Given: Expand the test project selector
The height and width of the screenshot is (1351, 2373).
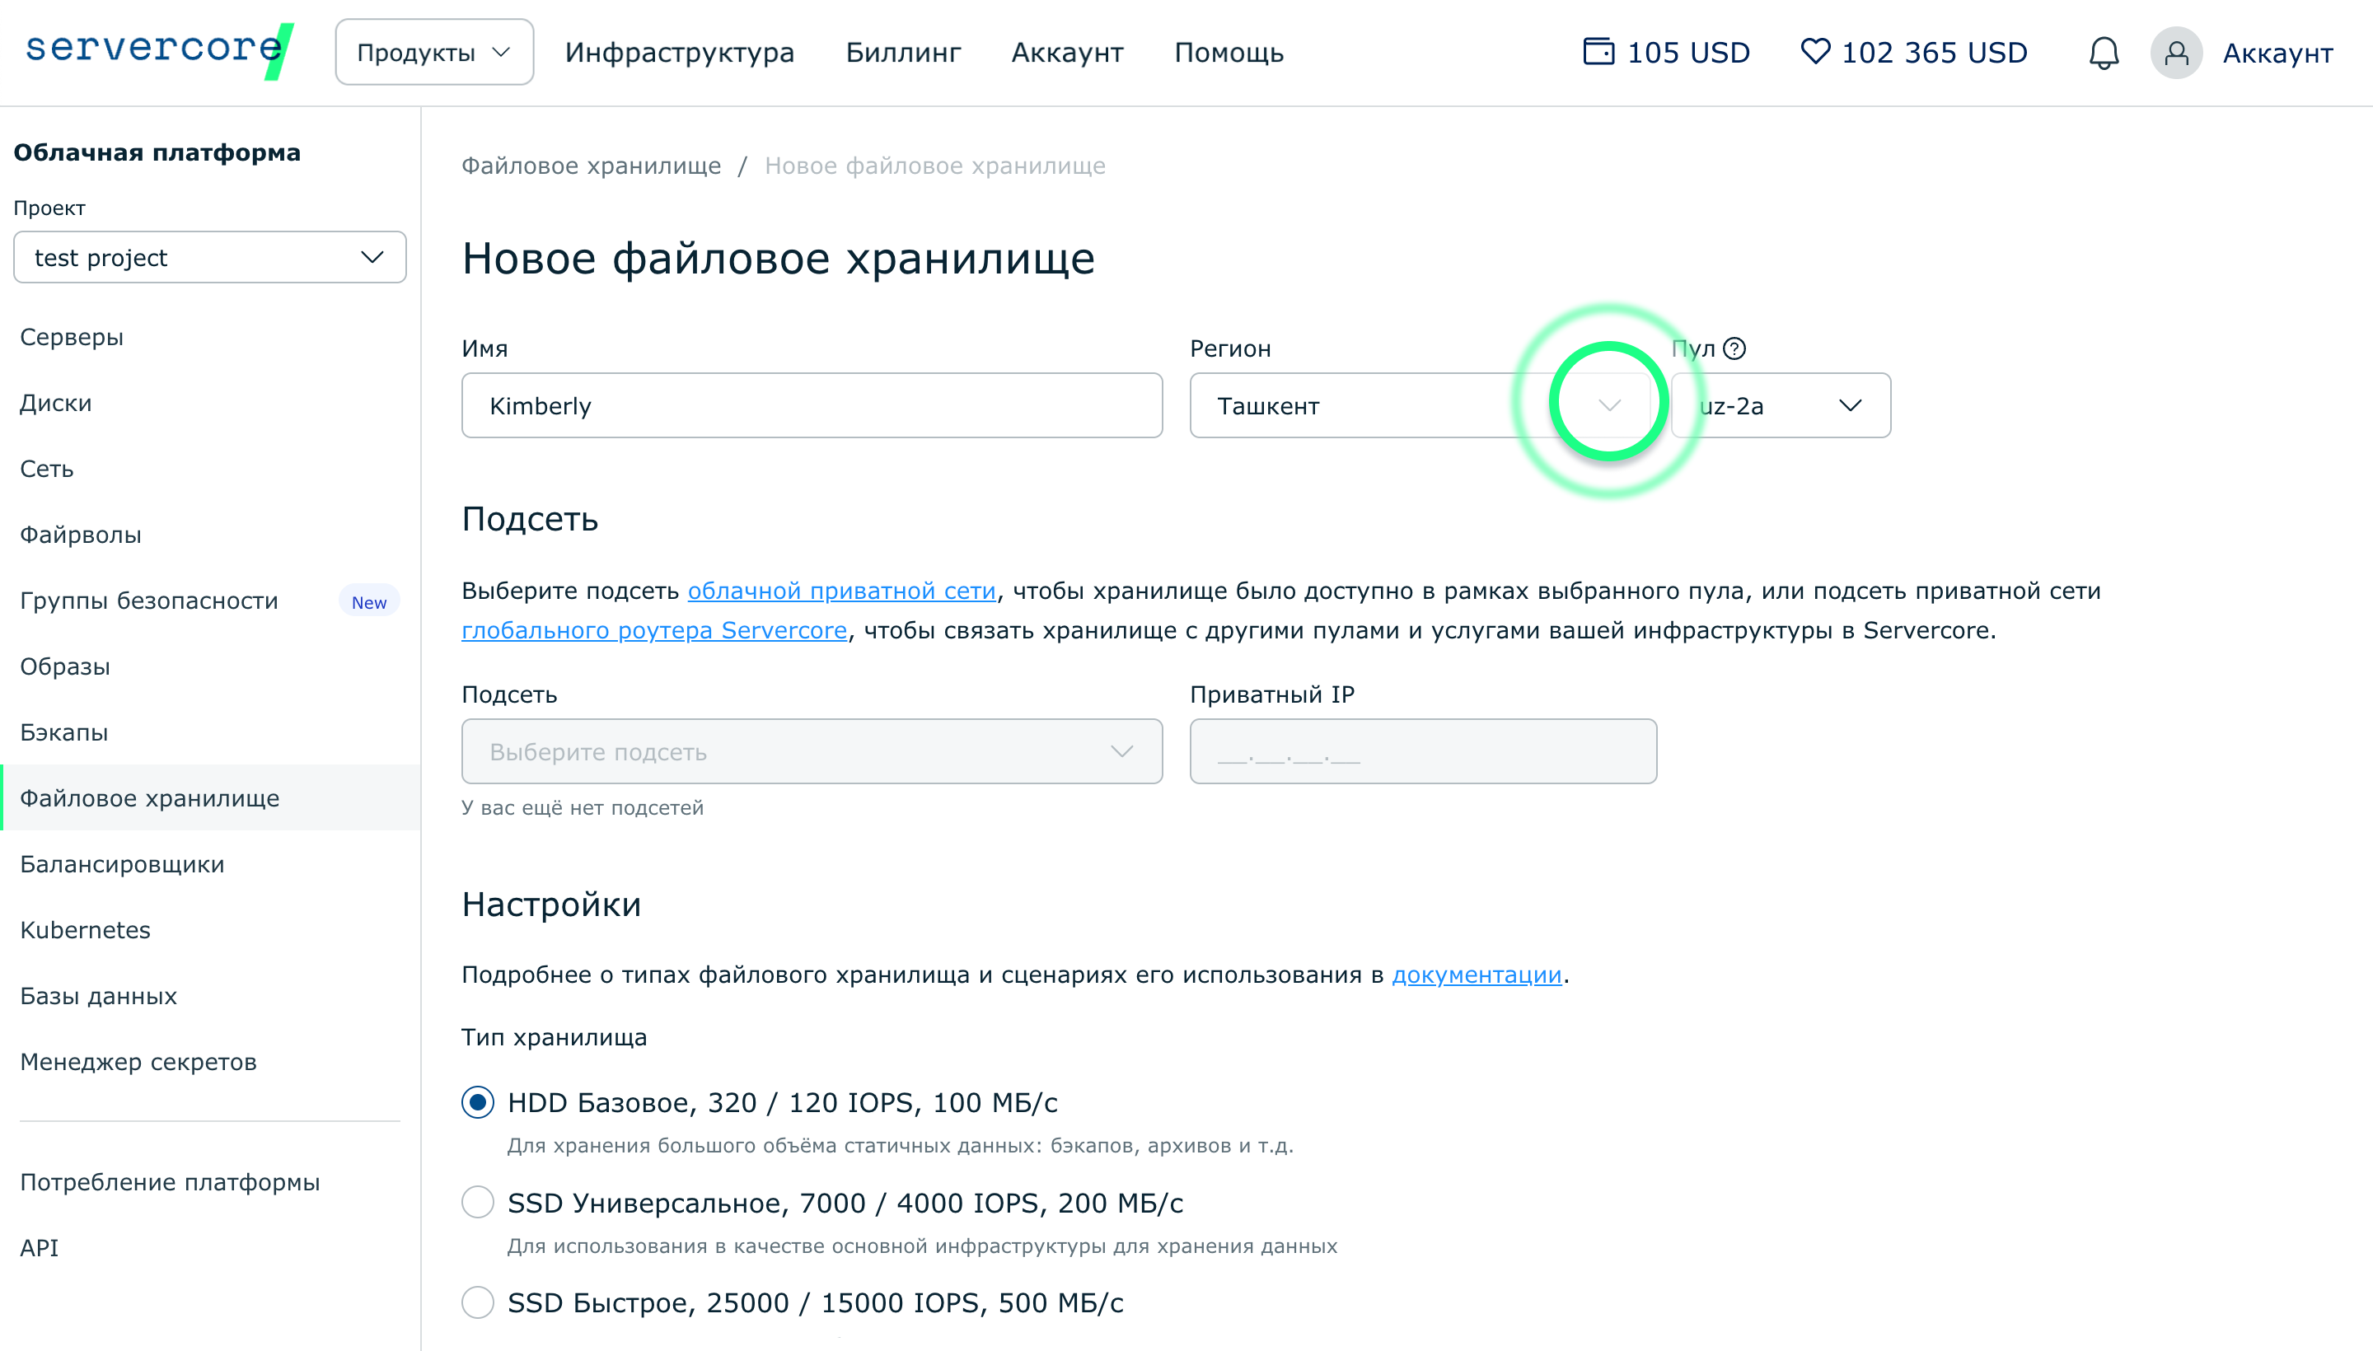Looking at the screenshot, I should click(210, 258).
